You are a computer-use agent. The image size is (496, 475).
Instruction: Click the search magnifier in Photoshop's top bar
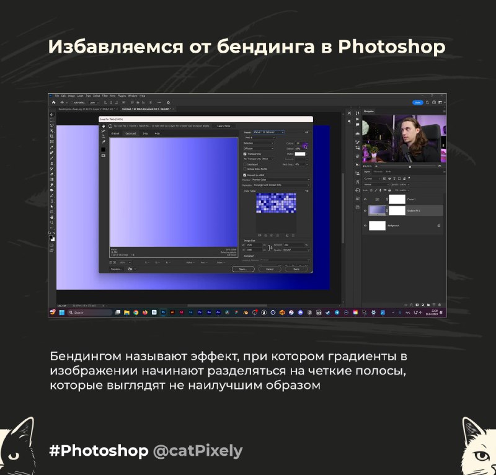[427, 102]
